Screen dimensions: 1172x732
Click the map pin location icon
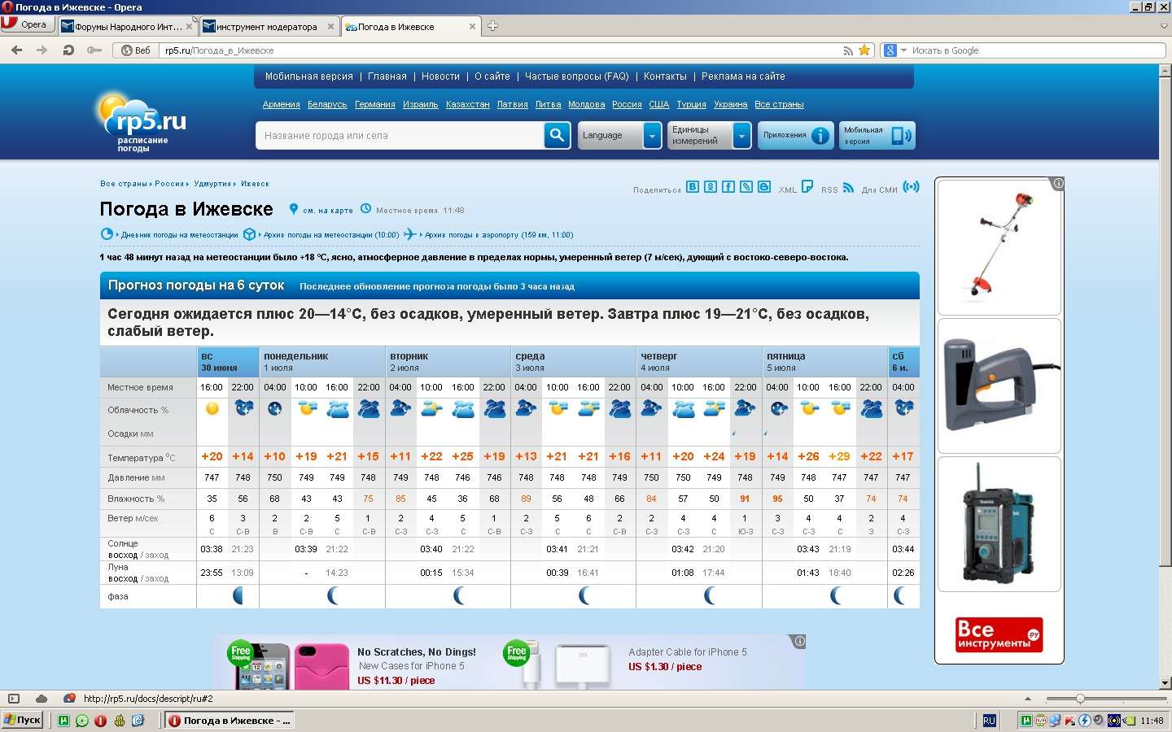pos(293,209)
